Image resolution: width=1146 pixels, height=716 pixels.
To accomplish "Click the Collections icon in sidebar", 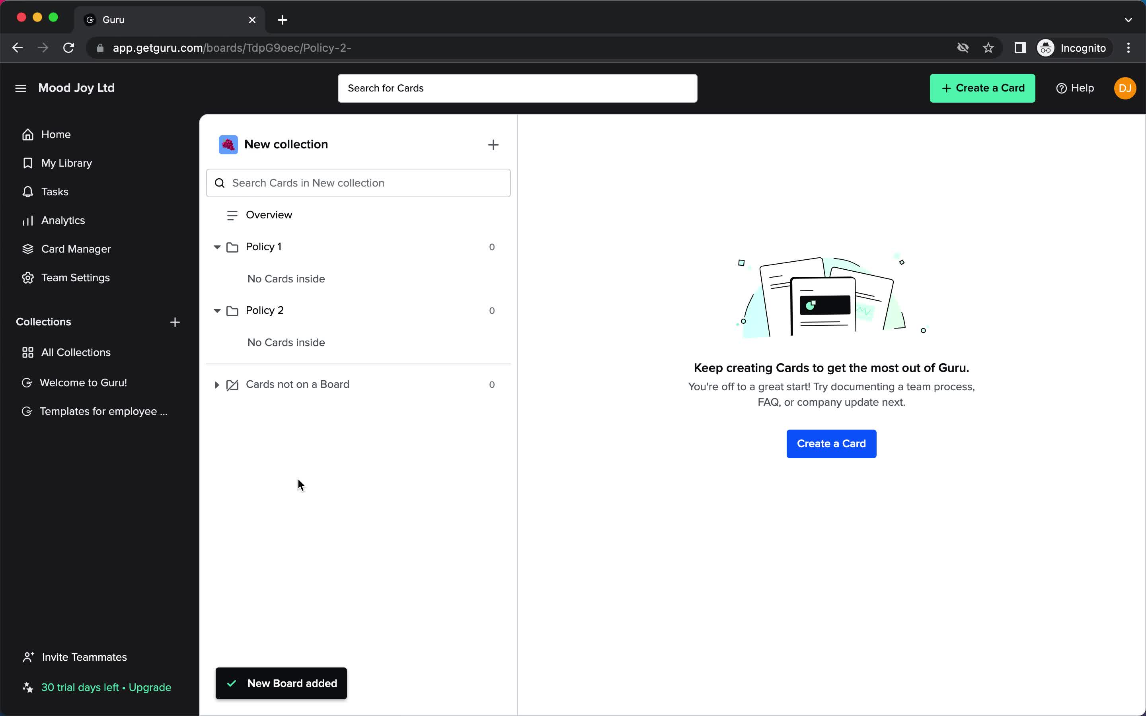I will [x=27, y=352].
